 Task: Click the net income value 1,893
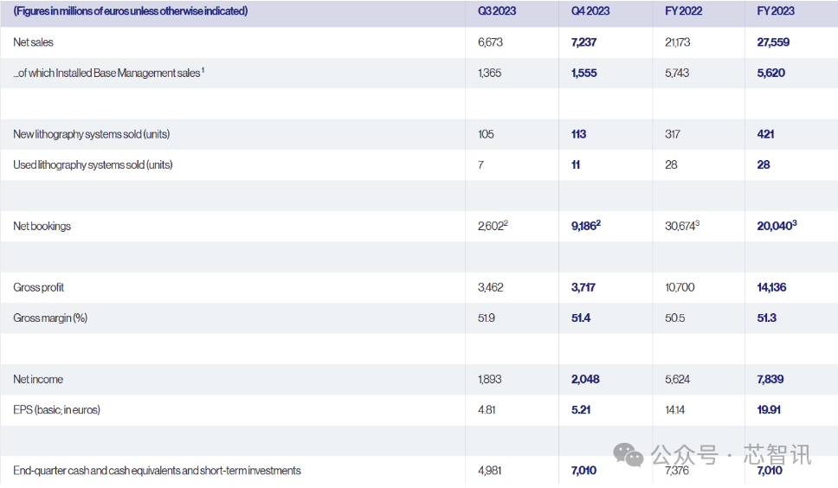(489, 380)
